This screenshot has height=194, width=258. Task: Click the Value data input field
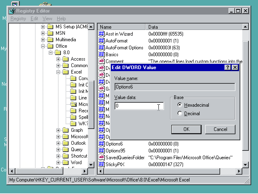tap(139, 106)
